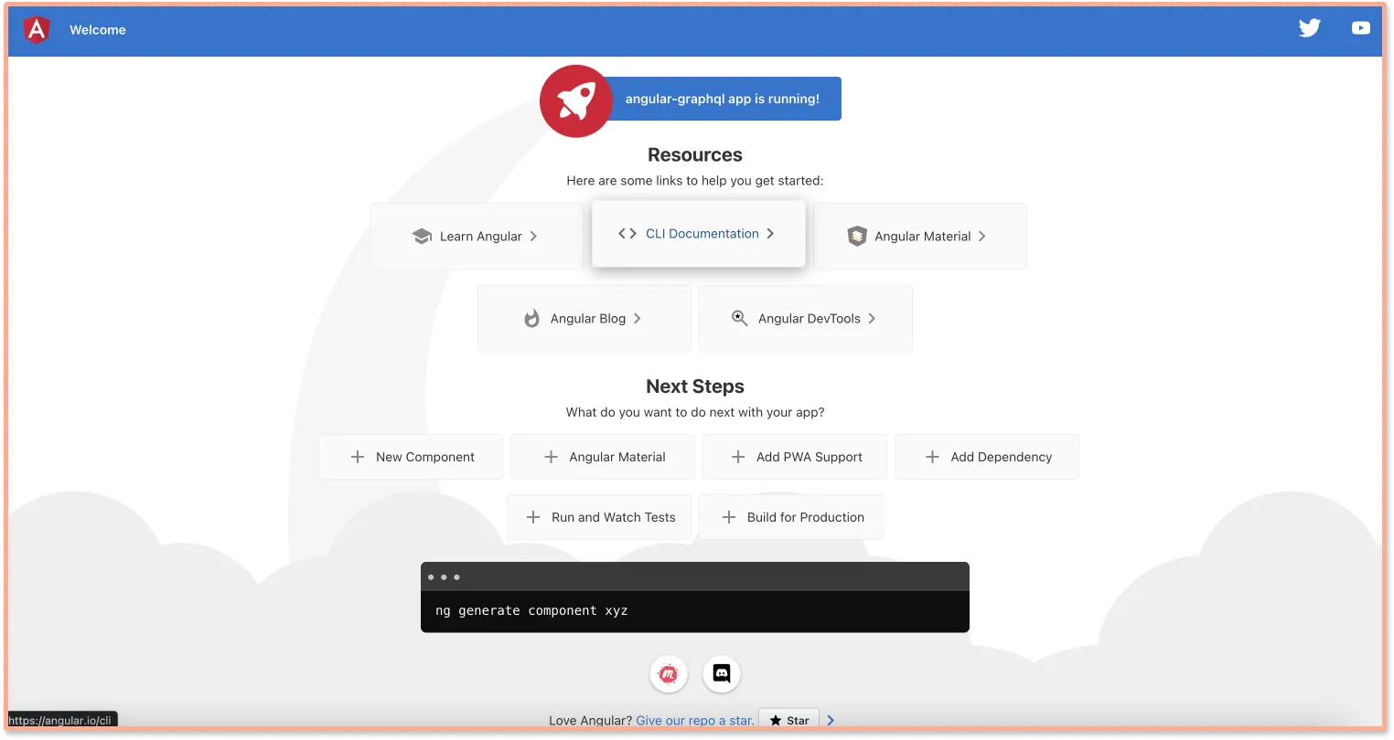Click the Resources heading
Image resolution: width=1394 pixels, height=740 pixels.
(695, 155)
